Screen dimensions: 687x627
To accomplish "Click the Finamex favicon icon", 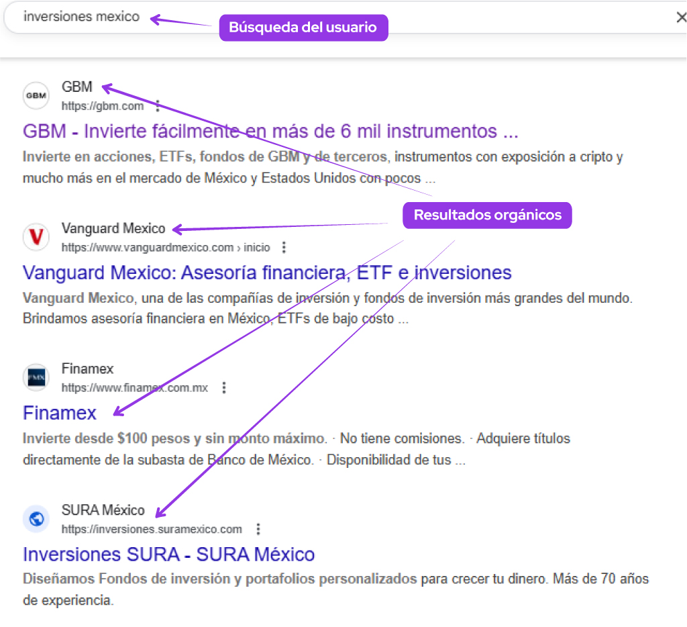I will point(36,377).
